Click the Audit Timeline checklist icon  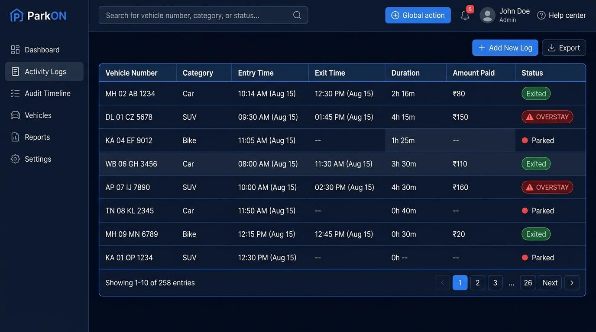[x=15, y=93]
